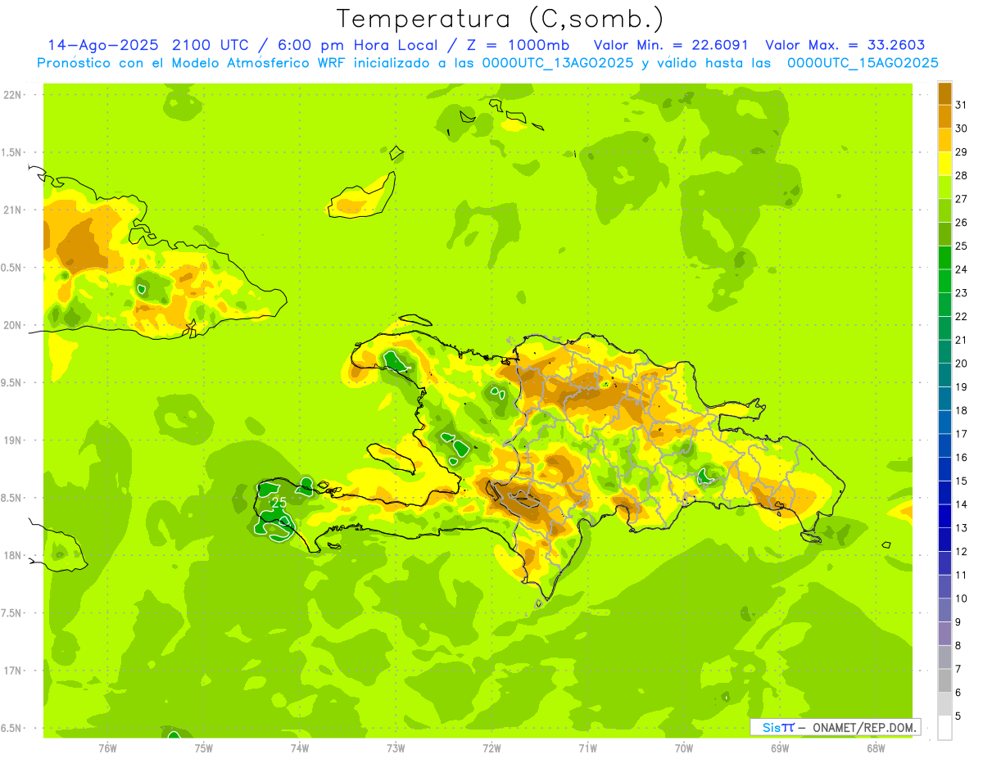Click the "6" color bar label
The width and height of the screenshot is (983, 759).
(x=958, y=693)
